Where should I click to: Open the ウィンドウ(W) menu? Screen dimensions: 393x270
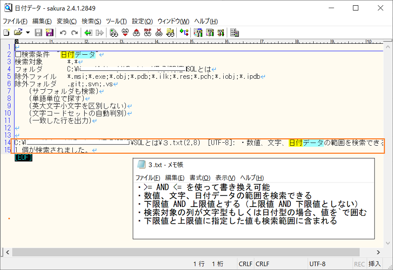tap(173, 21)
